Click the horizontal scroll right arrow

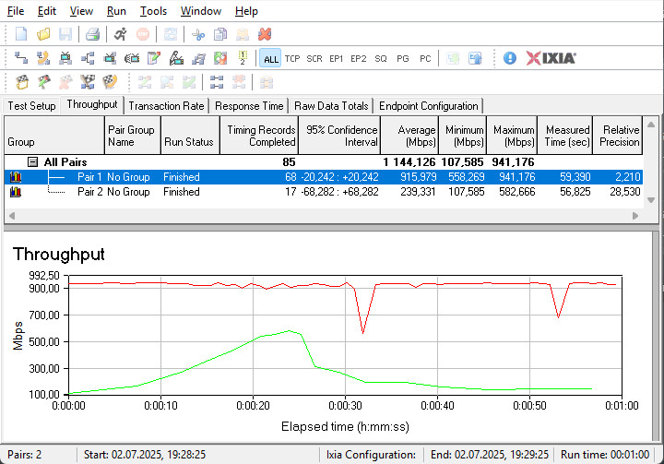click(635, 216)
